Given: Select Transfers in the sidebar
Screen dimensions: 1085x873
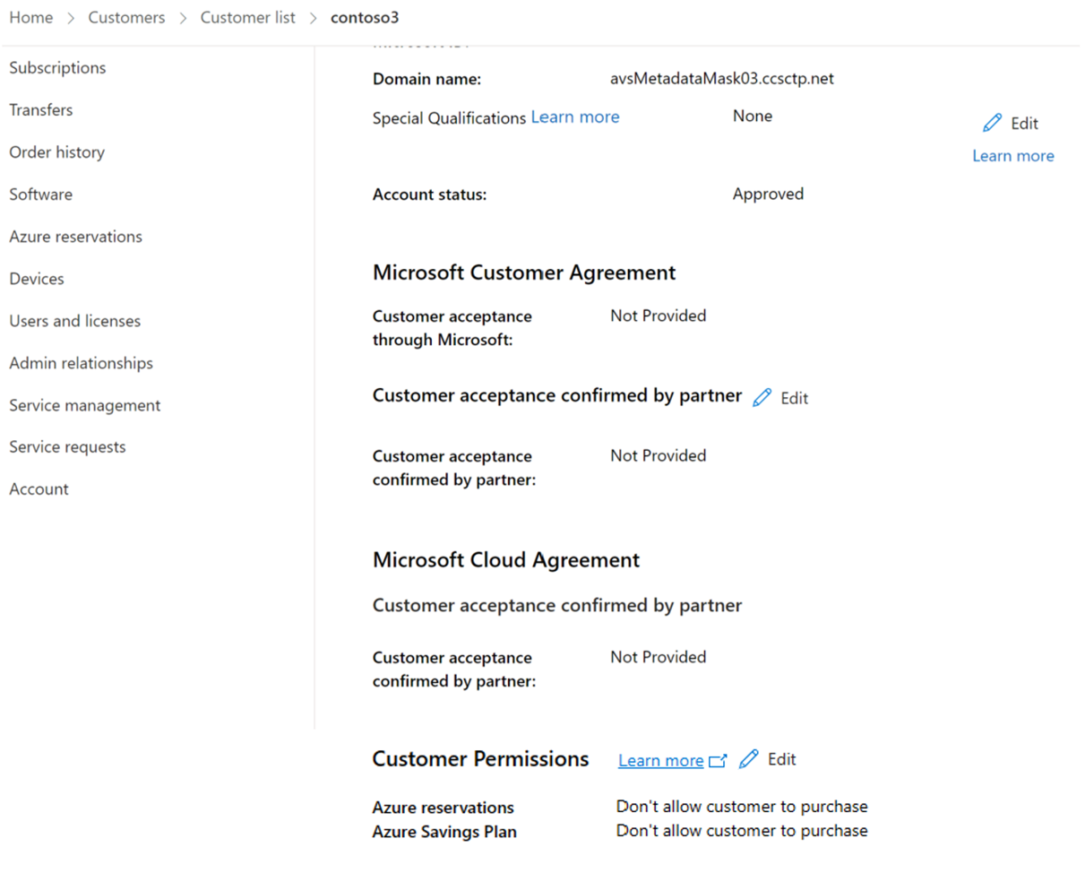Looking at the screenshot, I should [41, 110].
